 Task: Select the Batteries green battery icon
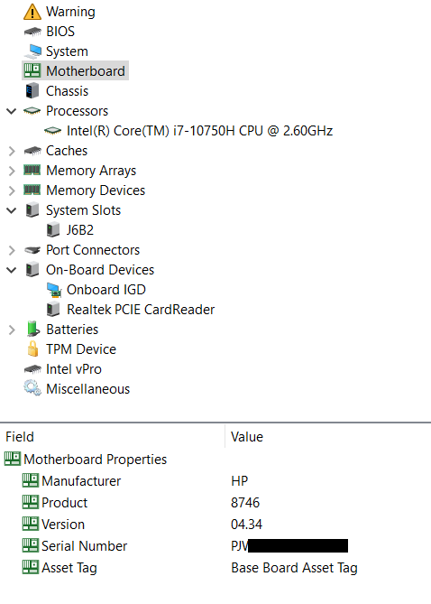tap(32, 329)
